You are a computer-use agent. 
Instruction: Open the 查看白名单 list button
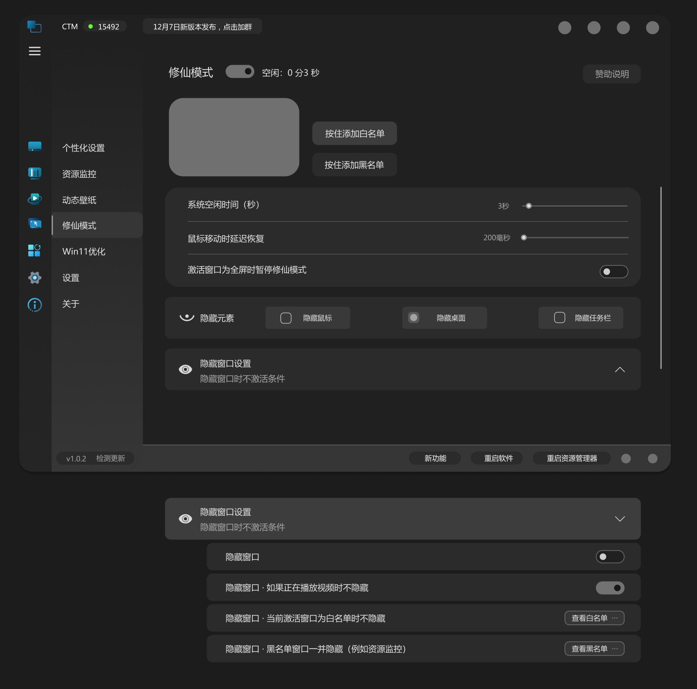coord(594,618)
